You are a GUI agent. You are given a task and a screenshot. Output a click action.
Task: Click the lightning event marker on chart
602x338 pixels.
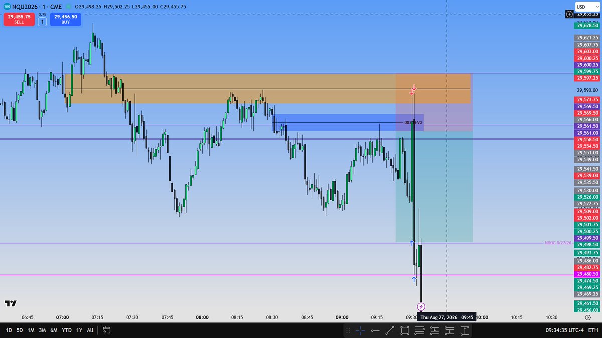(x=421, y=306)
